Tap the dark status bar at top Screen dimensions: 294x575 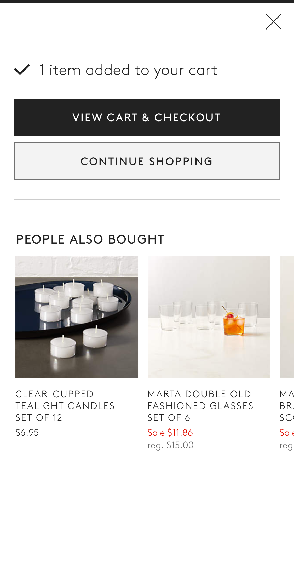(x=147, y=2)
